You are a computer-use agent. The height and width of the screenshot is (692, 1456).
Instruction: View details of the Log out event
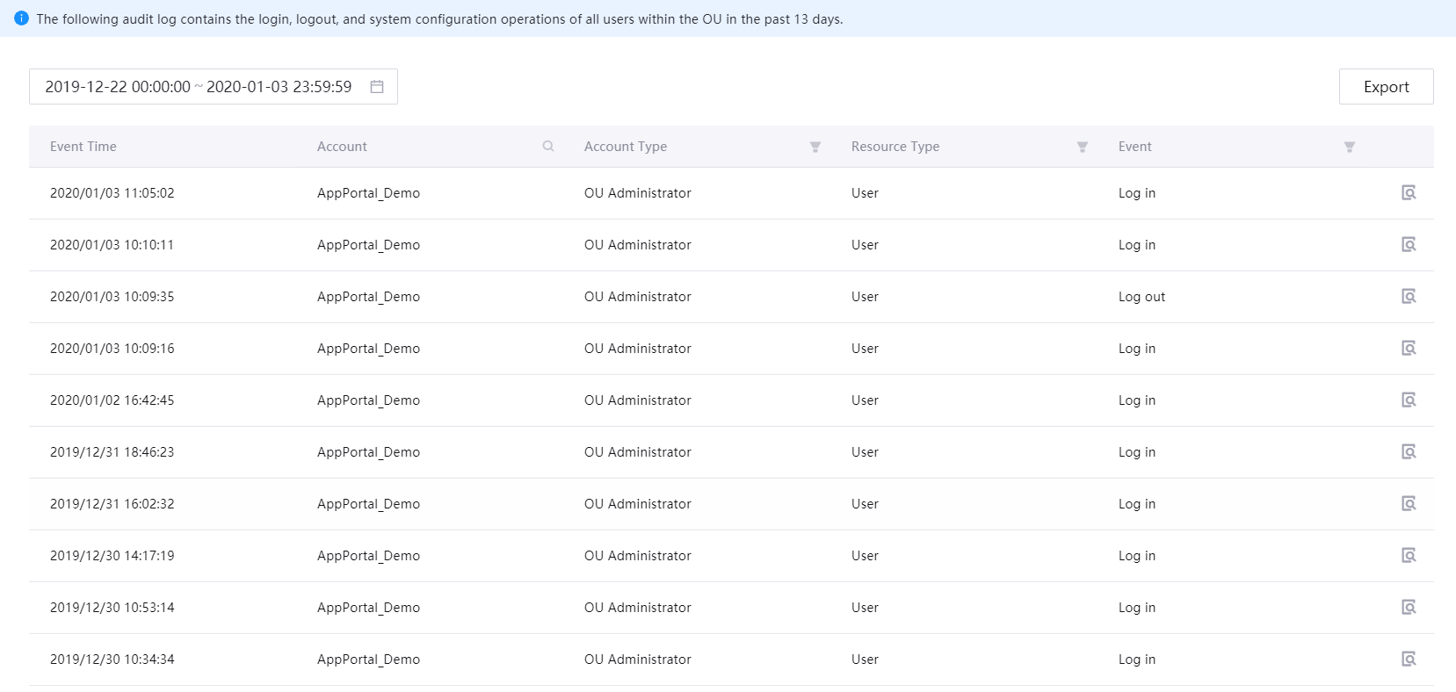pyautogui.click(x=1408, y=297)
